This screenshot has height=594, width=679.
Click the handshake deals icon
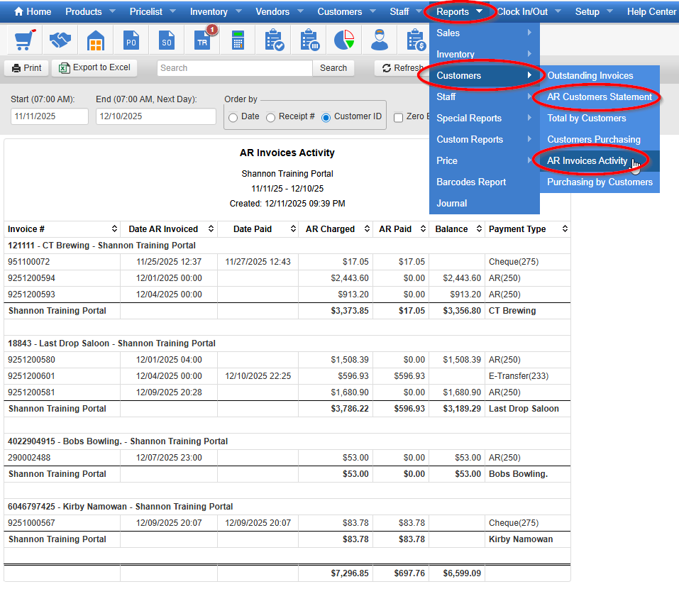[60, 40]
